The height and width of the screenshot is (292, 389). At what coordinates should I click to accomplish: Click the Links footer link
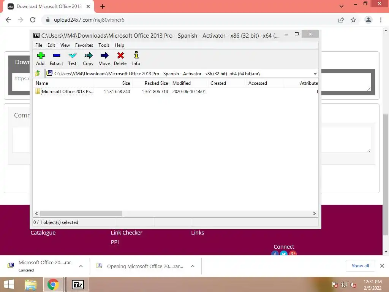coord(198,233)
